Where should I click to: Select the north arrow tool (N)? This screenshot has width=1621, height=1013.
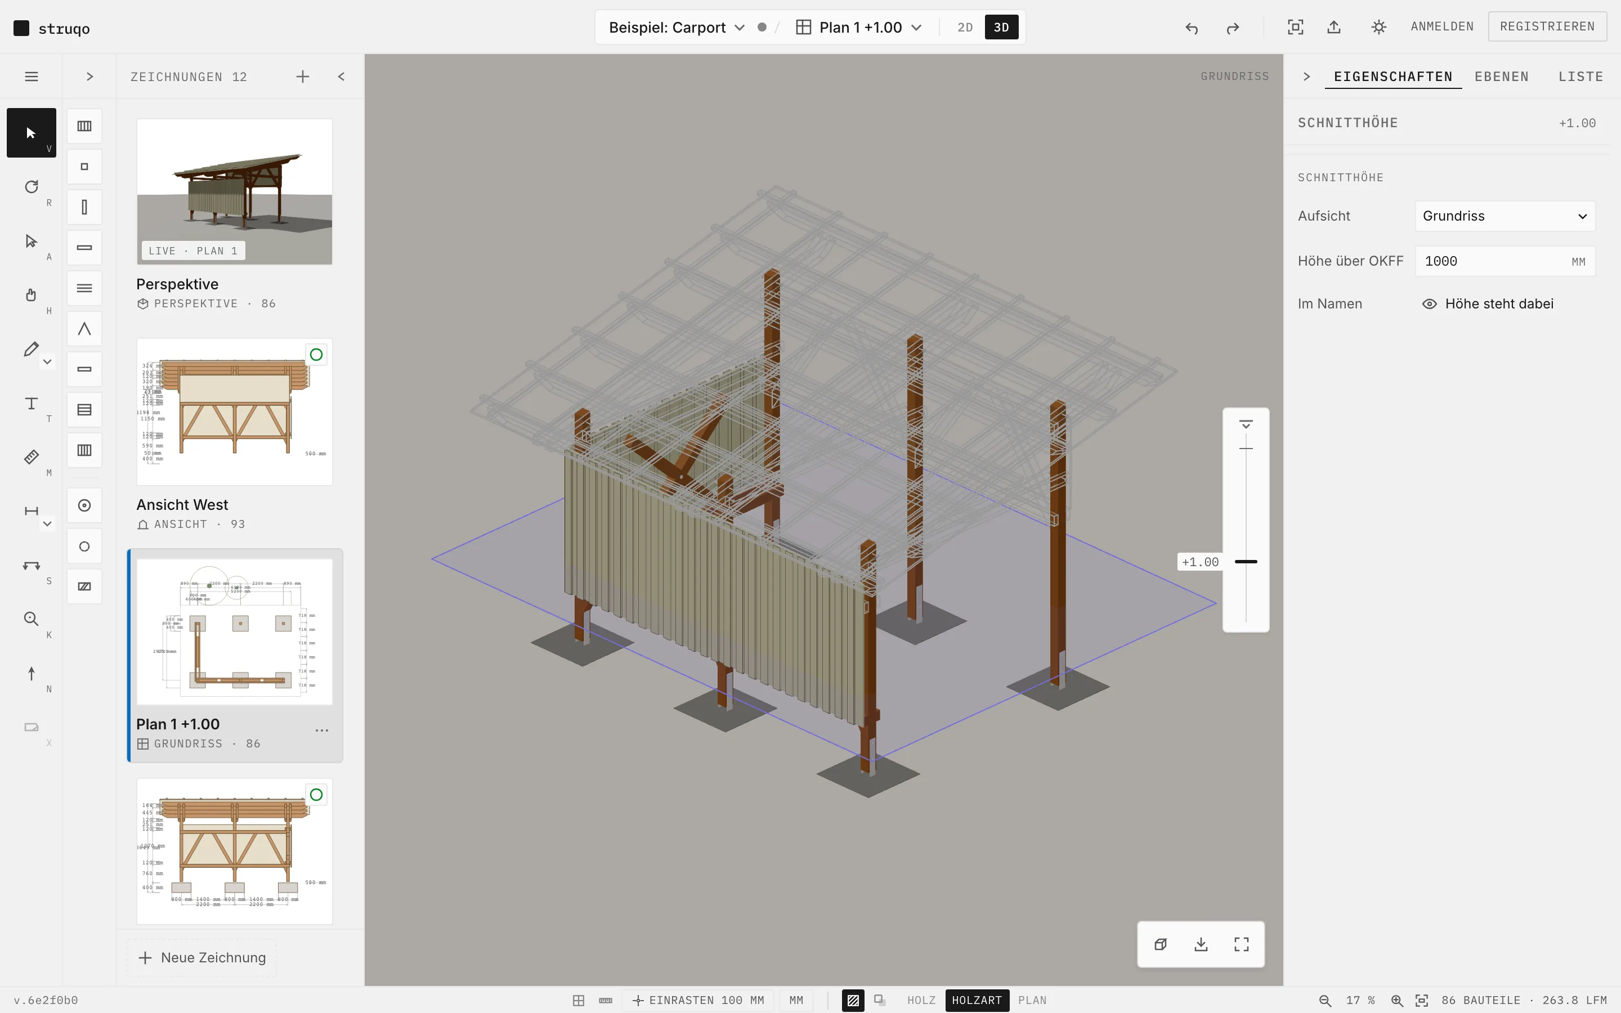(31, 673)
